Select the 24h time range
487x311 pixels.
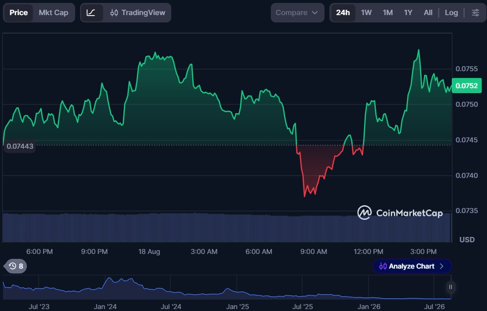(x=343, y=13)
